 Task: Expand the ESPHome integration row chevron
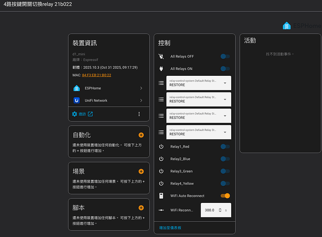point(141,88)
